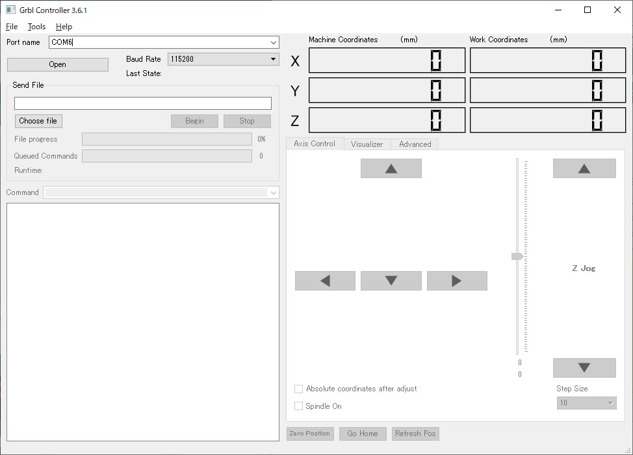Switch to the Axis Control tab
The height and width of the screenshot is (455, 633).
tap(315, 144)
